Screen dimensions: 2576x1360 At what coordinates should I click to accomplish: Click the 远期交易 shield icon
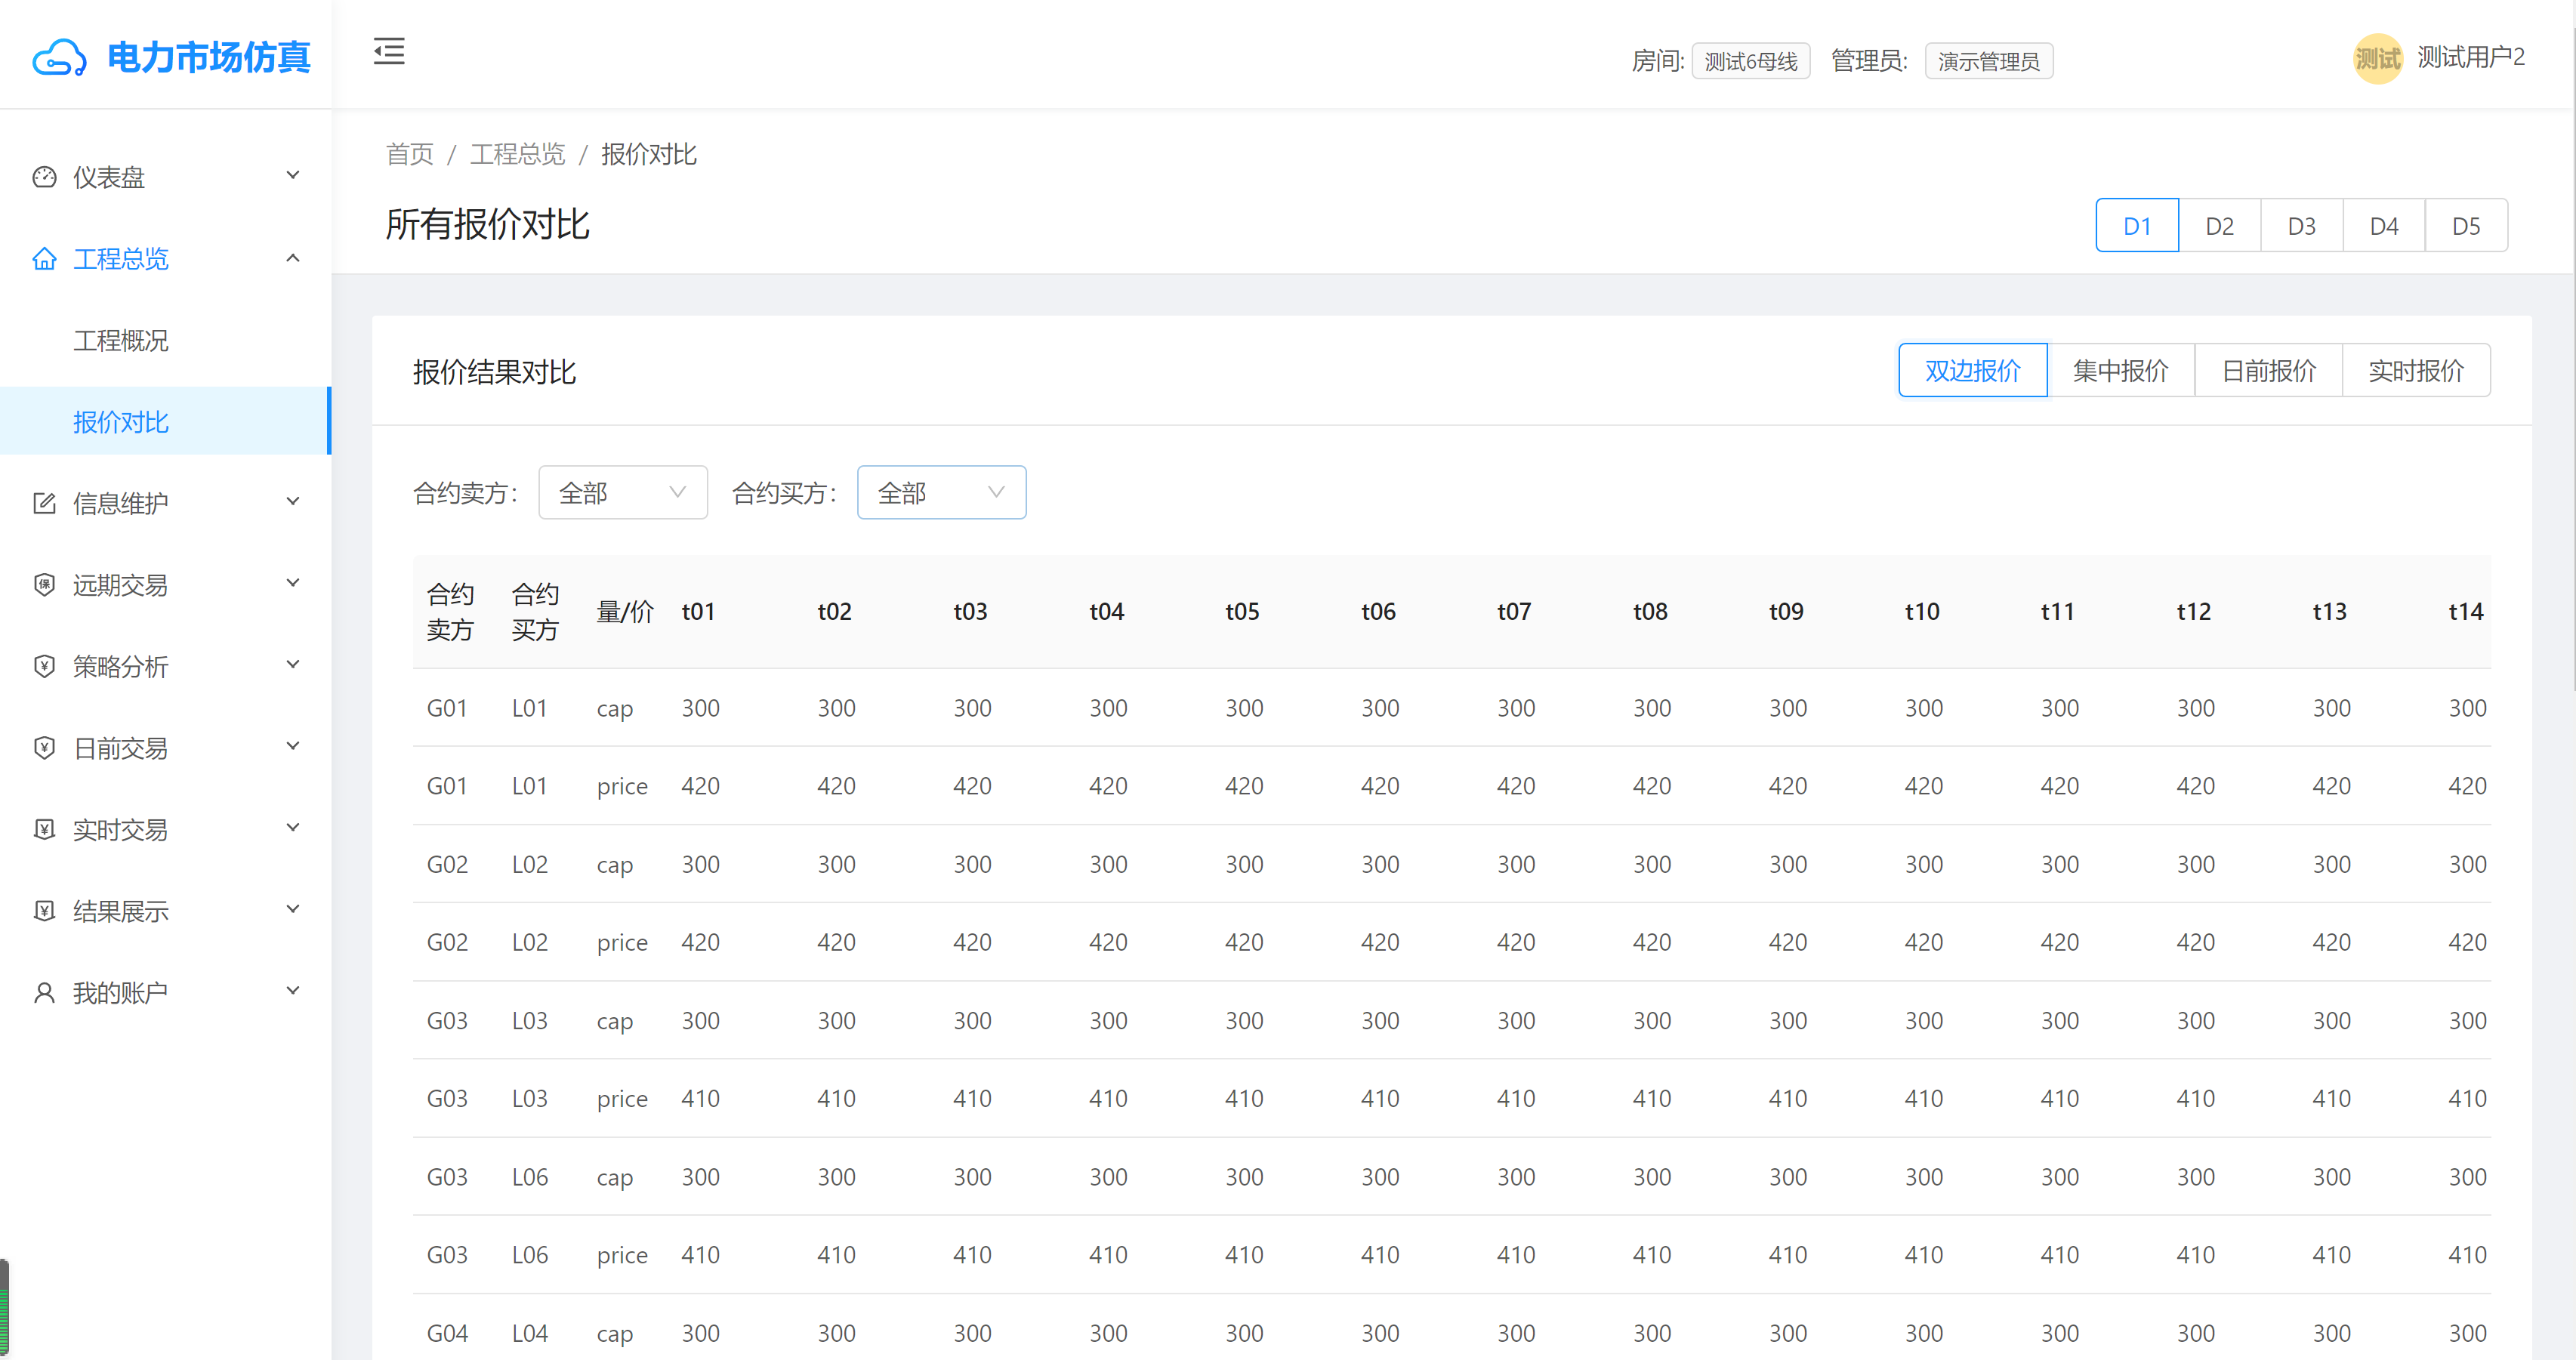[x=44, y=585]
